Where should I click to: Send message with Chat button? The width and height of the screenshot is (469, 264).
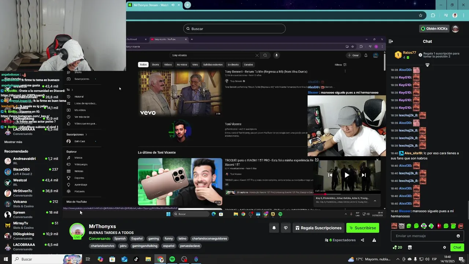pyautogui.click(x=457, y=247)
